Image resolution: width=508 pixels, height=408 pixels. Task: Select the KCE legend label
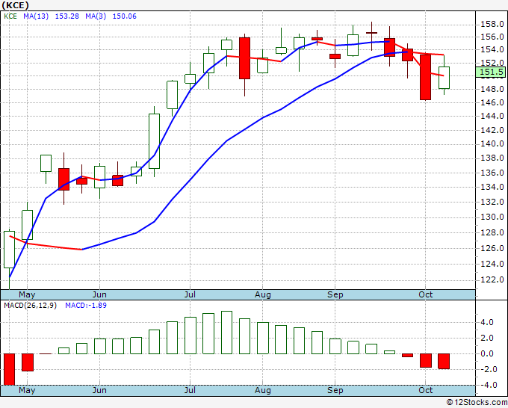(x=10, y=16)
